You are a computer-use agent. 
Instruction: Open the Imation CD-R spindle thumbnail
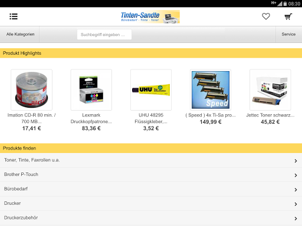[32, 89]
